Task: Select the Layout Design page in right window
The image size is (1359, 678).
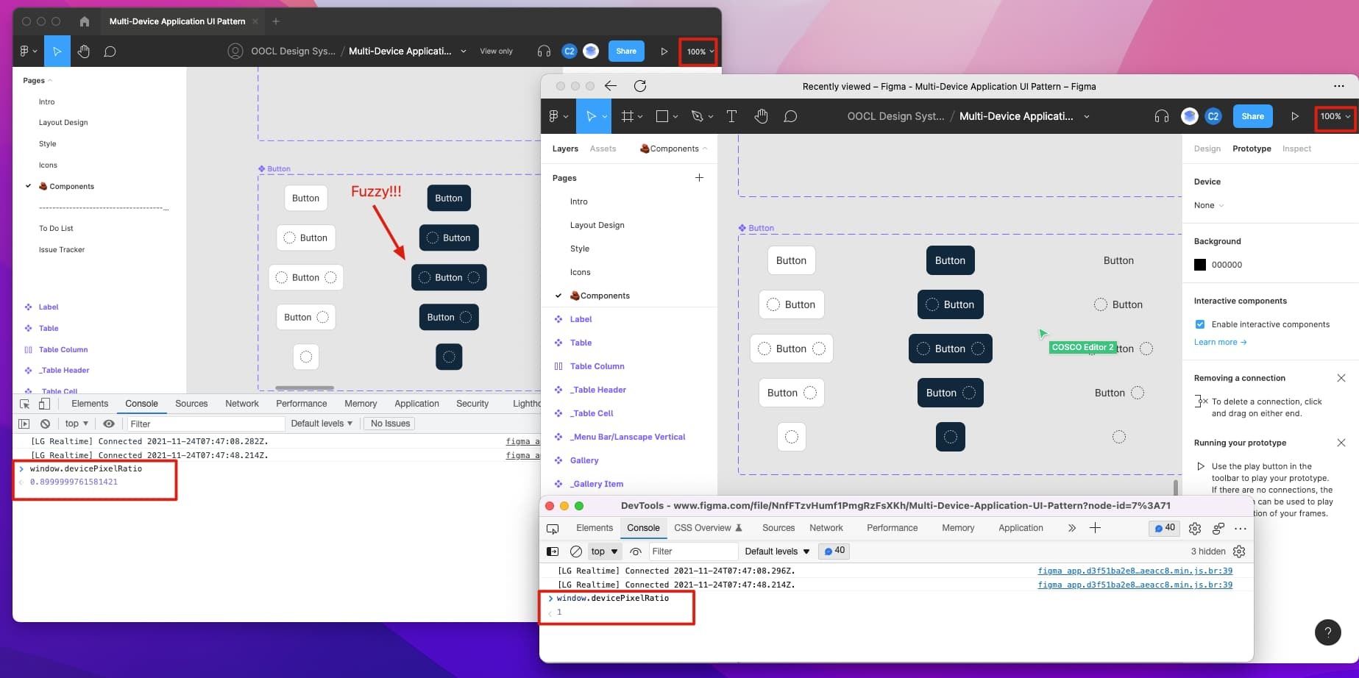Action: coord(597,225)
